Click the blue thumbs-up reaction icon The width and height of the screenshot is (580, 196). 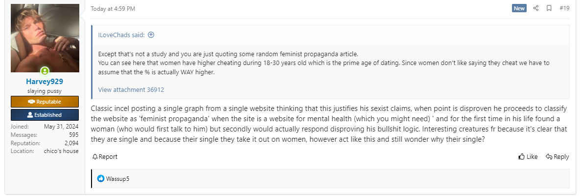click(101, 179)
